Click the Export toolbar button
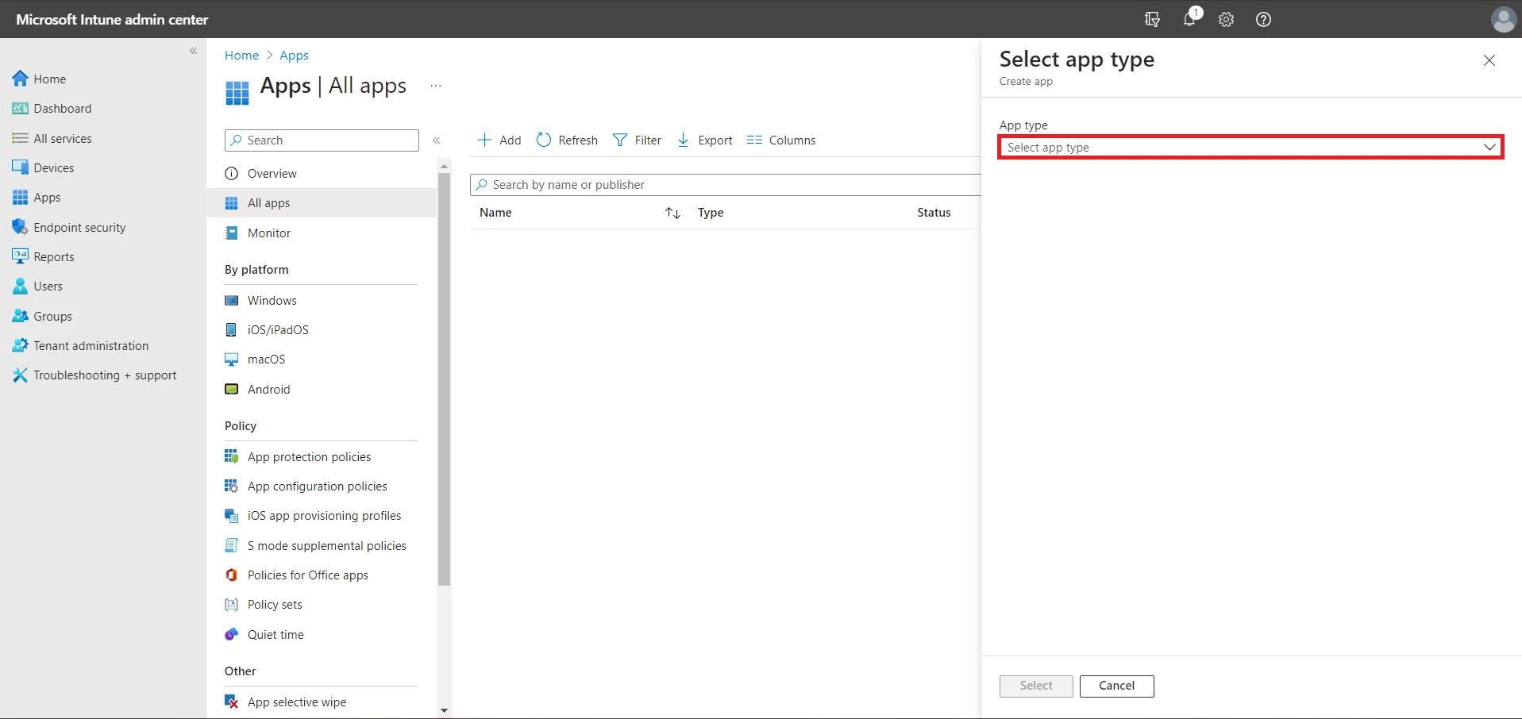The image size is (1522, 719). (x=705, y=140)
